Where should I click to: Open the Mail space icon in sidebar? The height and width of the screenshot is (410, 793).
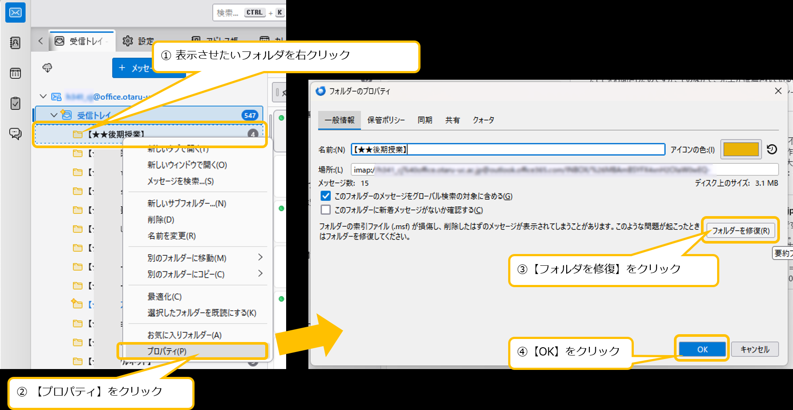tap(15, 13)
